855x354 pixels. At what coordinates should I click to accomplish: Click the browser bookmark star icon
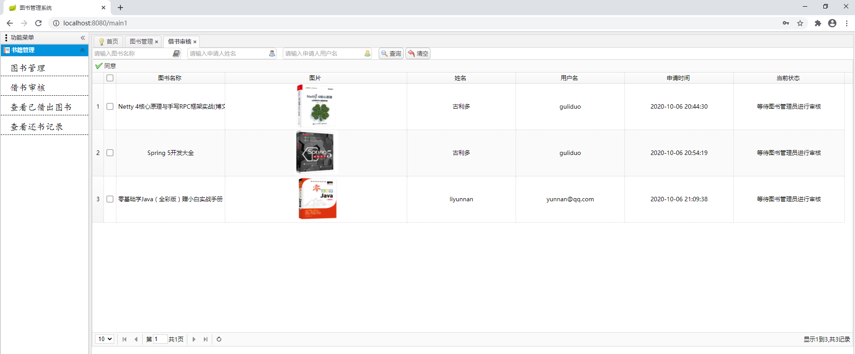tap(800, 23)
